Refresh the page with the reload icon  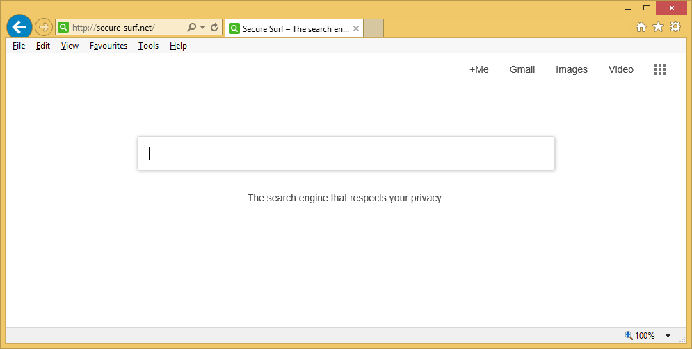point(214,27)
